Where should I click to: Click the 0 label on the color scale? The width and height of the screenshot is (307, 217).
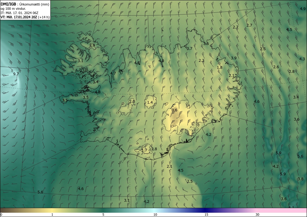(x=1, y=215)
